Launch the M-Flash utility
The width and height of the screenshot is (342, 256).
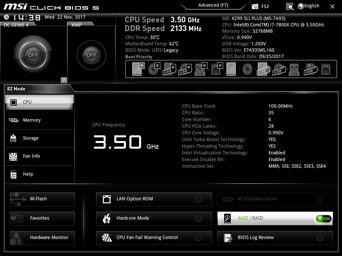42,199
